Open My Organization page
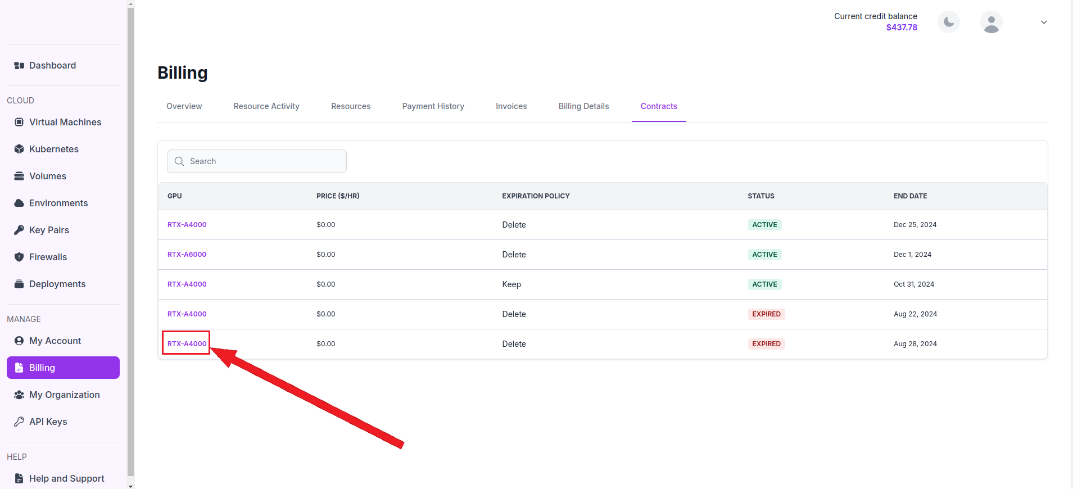Viewport: 1073px width, 489px height. coord(63,395)
